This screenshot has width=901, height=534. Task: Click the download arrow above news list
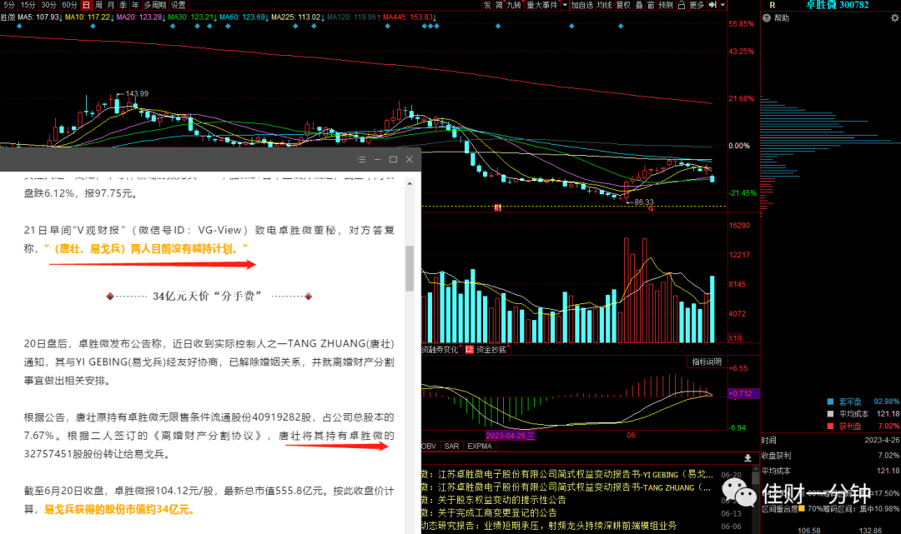coord(747,457)
